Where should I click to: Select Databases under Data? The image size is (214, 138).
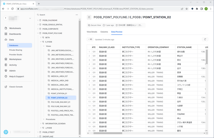tap(19, 45)
